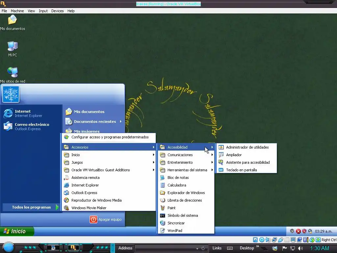
Task: Open Mis sitios de red desktop icon
Action: tap(13, 75)
